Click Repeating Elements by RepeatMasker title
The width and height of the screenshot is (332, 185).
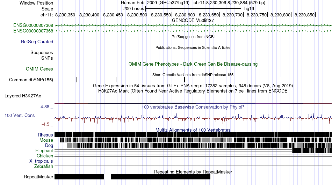(193, 172)
